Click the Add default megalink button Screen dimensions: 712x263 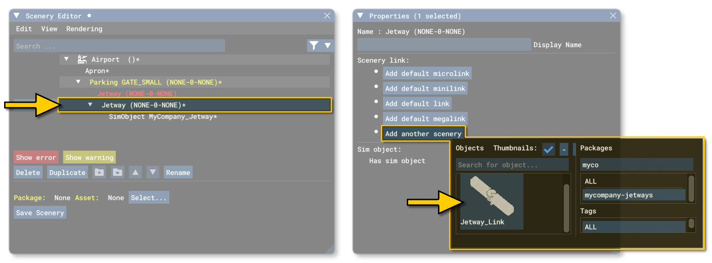point(425,119)
